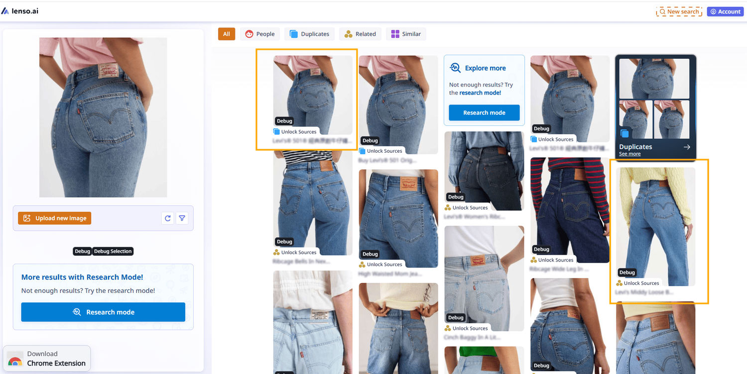Viewport: 747px width, 374px height.
Task: Show the Related tab results
Action: tap(361, 34)
